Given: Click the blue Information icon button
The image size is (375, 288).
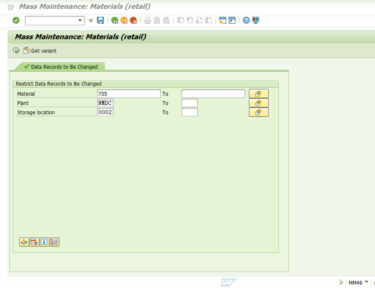Looking at the screenshot, I should pos(44,242).
